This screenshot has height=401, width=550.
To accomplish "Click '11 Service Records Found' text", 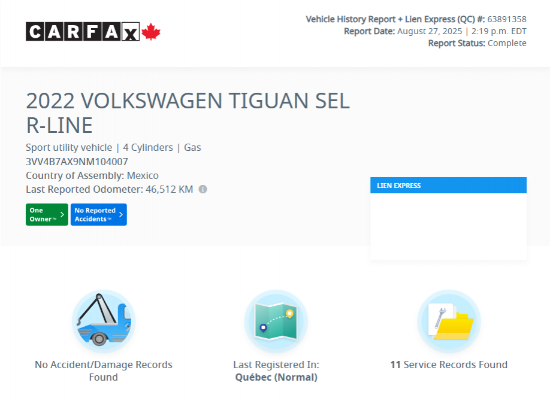I will 449,364.
